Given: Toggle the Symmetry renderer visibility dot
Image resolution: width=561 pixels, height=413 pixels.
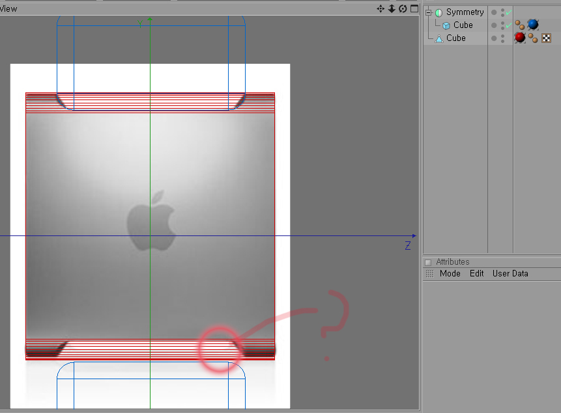Looking at the screenshot, I should 502,15.
